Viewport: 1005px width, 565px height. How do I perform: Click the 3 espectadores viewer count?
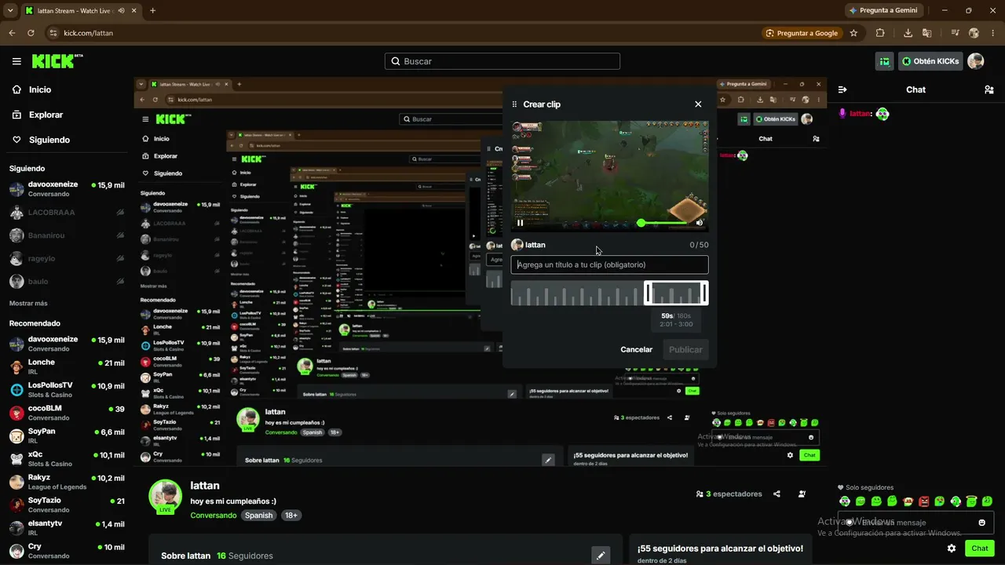(x=729, y=494)
